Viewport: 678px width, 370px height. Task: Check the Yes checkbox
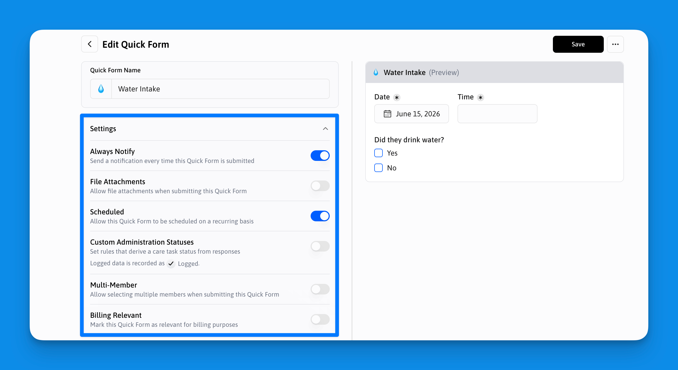tap(378, 153)
